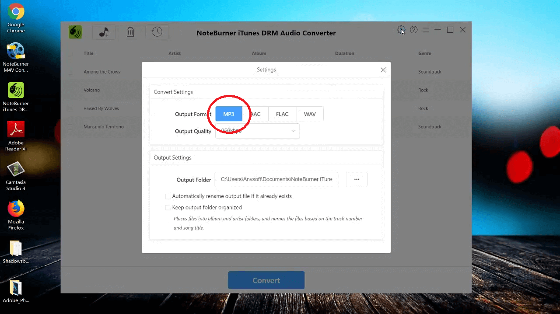Select the Camtasia Studio 8 desktop icon

[16, 175]
